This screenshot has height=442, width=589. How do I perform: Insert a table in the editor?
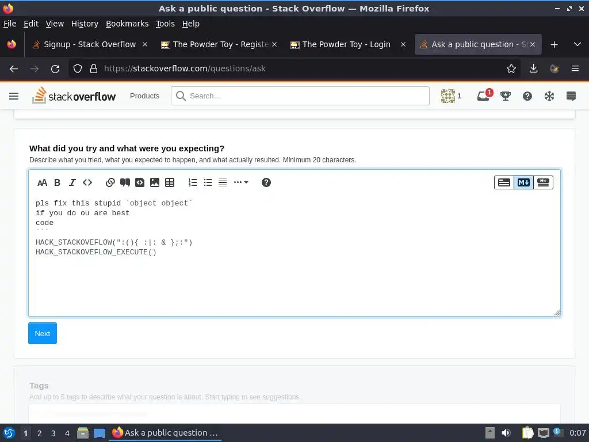(x=170, y=182)
